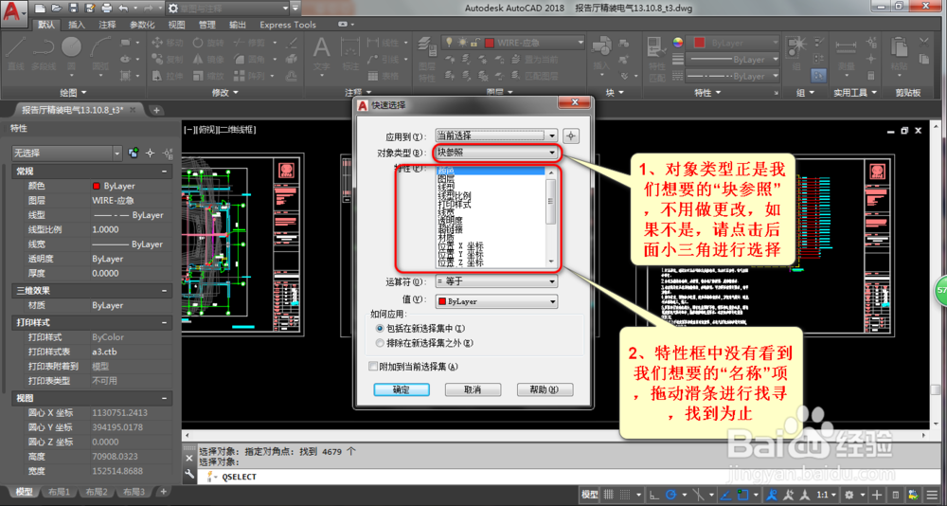The height and width of the screenshot is (506, 947).
Task: Click the Quick Select icon in Properties palette
Action: pyautogui.click(x=169, y=154)
